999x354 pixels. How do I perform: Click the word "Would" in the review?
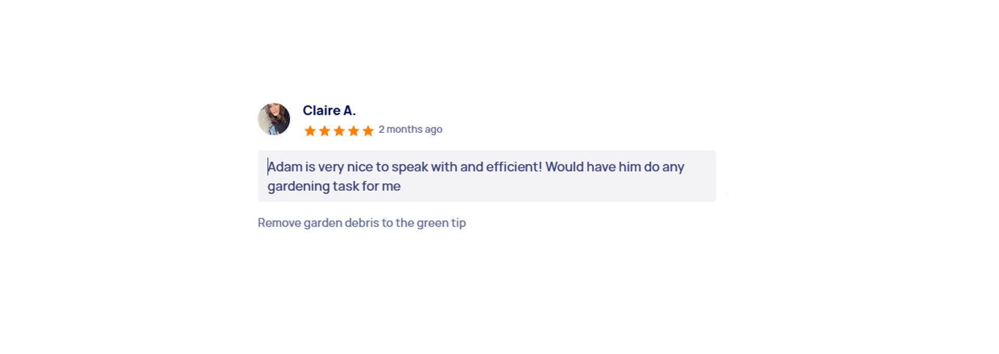pos(564,167)
